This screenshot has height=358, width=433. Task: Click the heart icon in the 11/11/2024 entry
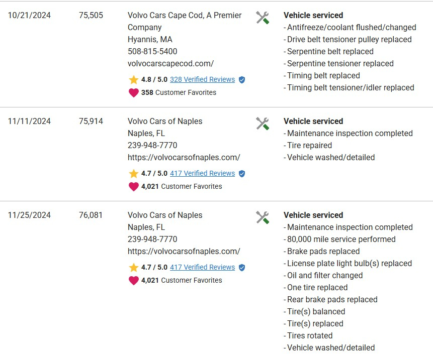(133, 187)
